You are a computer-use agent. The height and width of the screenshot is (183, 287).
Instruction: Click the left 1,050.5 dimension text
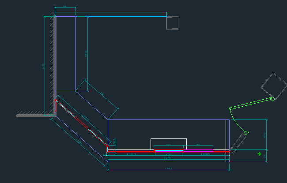click(131, 154)
